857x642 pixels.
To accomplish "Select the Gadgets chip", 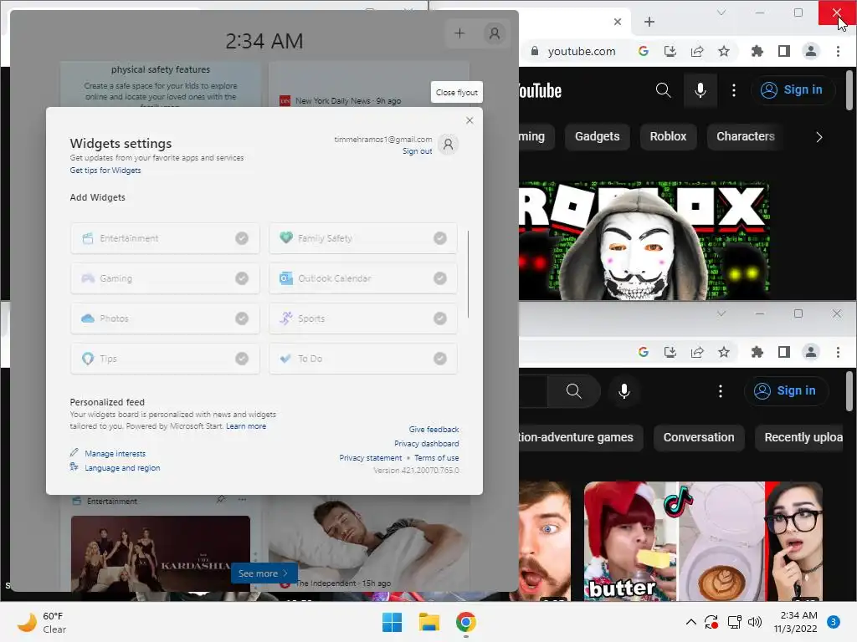I will [597, 136].
